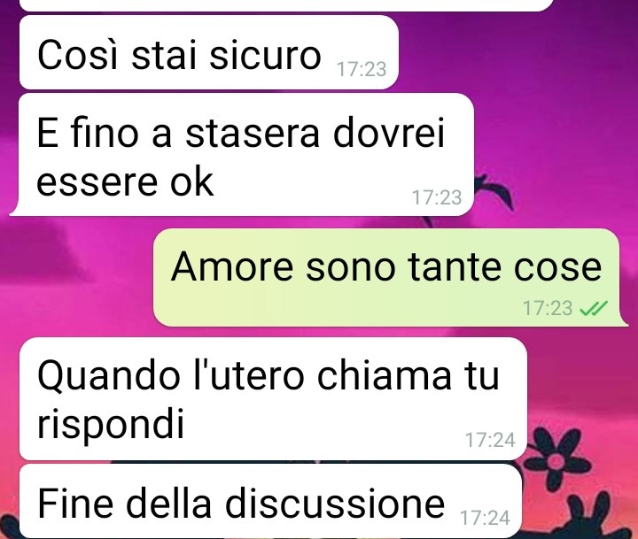This screenshot has height=539, width=638.
Task: Tap the tail of the 'essere ok' bubble
Action: click(15, 210)
